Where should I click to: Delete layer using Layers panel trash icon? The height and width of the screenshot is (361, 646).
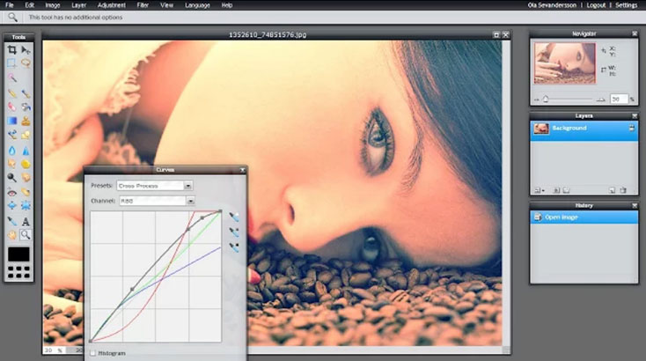622,190
